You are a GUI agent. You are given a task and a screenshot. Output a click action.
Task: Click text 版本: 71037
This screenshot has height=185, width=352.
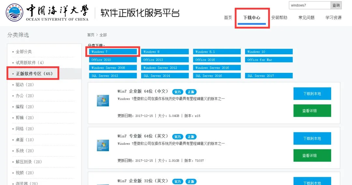coord(194,161)
